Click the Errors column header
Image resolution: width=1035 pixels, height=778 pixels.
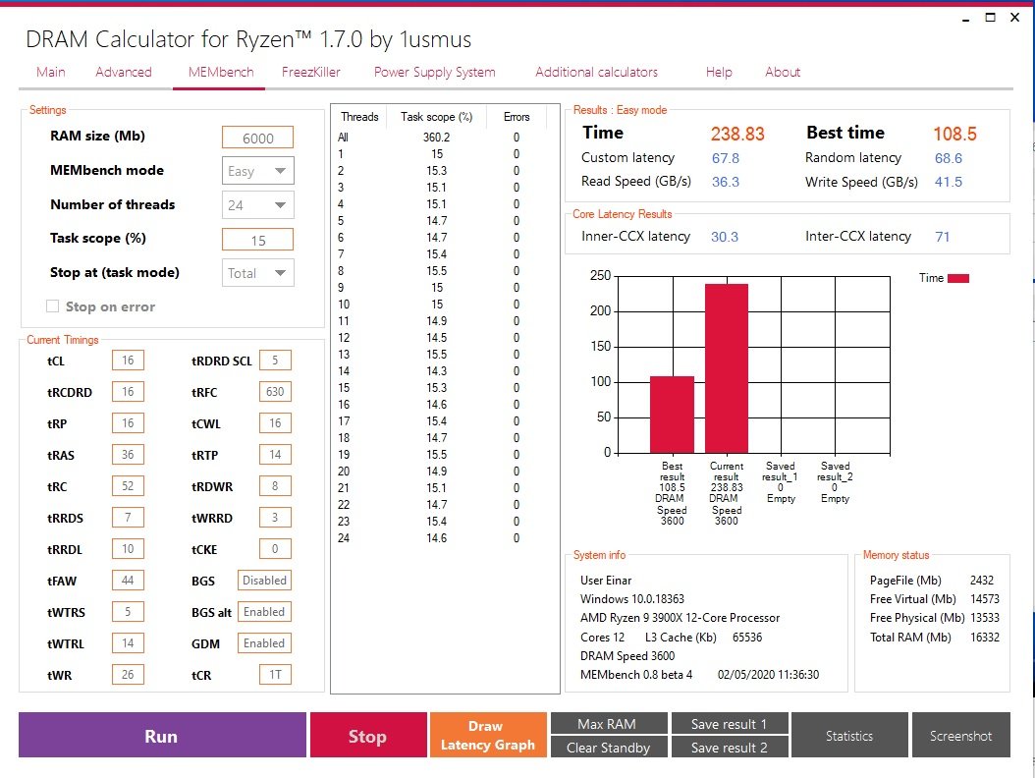[517, 117]
